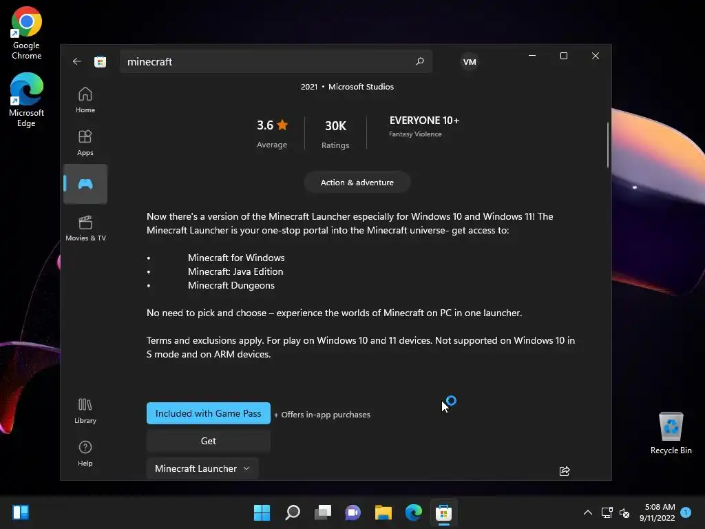Image resolution: width=705 pixels, height=529 pixels.
Task: Select the Gaming controller tab
Action: pyautogui.click(x=85, y=183)
